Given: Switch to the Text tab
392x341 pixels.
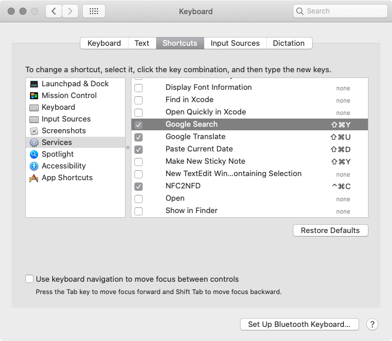Looking at the screenshot, I should coord(142,43).
